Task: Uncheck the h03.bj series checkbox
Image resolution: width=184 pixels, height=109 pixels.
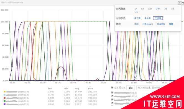Action: pyautogui.click(x=112, y=100)
